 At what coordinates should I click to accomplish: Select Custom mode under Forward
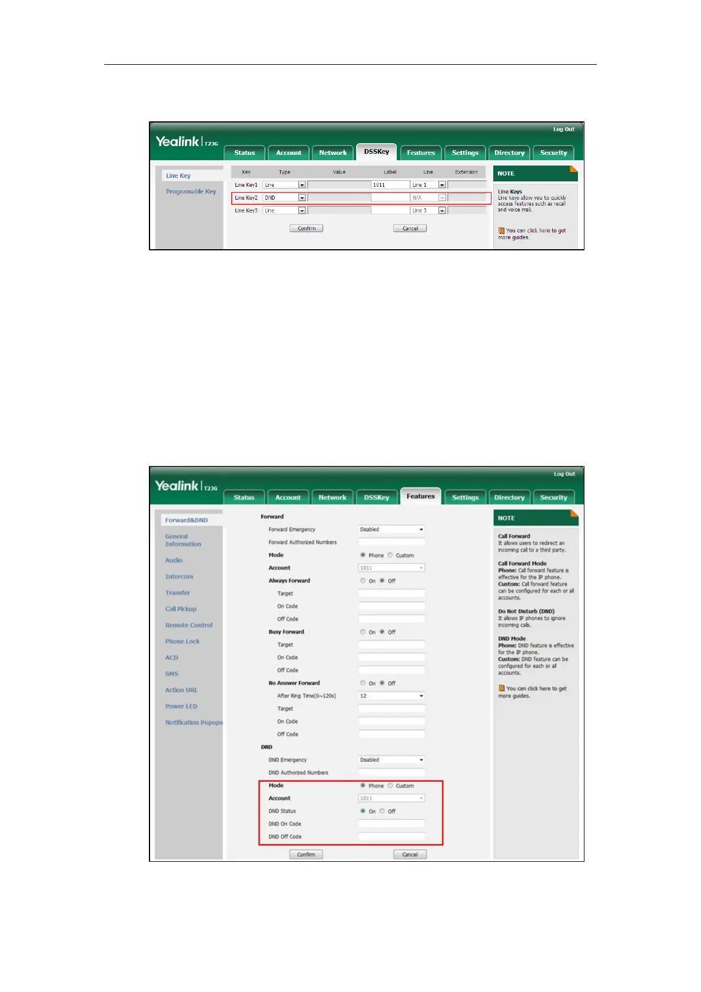(x=390, y=555)
